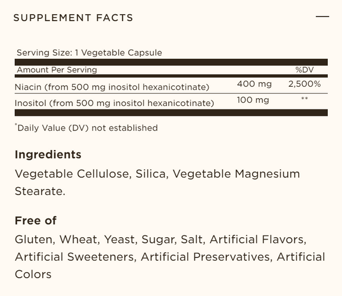Select the Inositol row label

pyautogui.click(x=115, y=103)
